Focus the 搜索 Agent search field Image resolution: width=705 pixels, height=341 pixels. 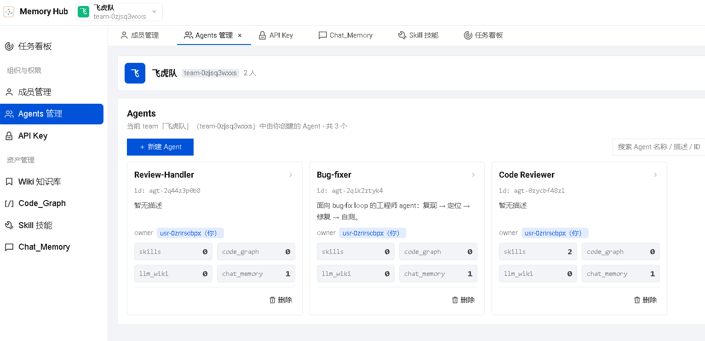(x=658, y=147)
